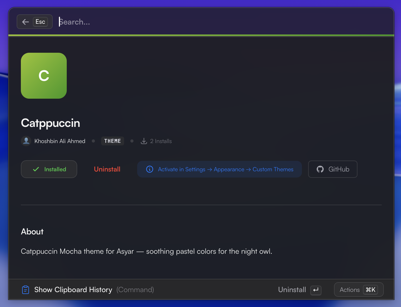Select the Custom Themes hint text
401x307 pixels.
tap(273, 169)
